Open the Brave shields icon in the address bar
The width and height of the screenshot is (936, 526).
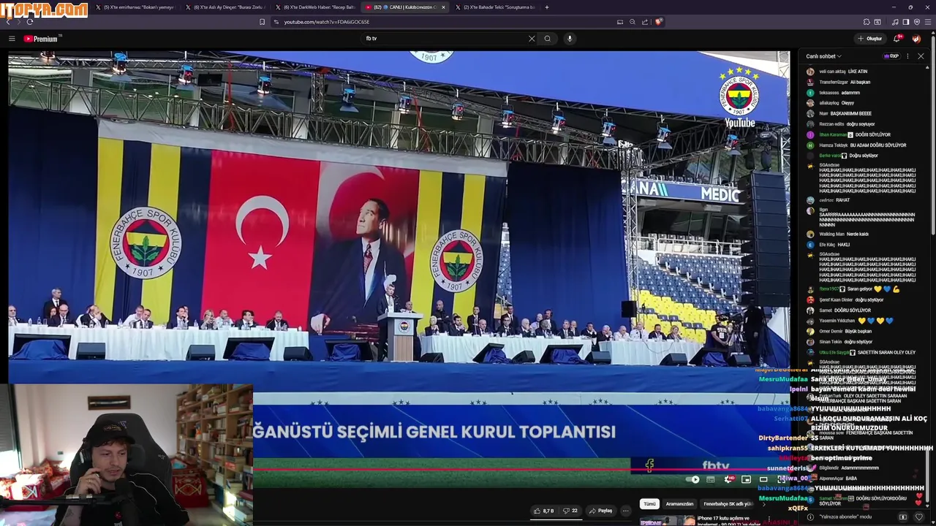pos(658,22)
